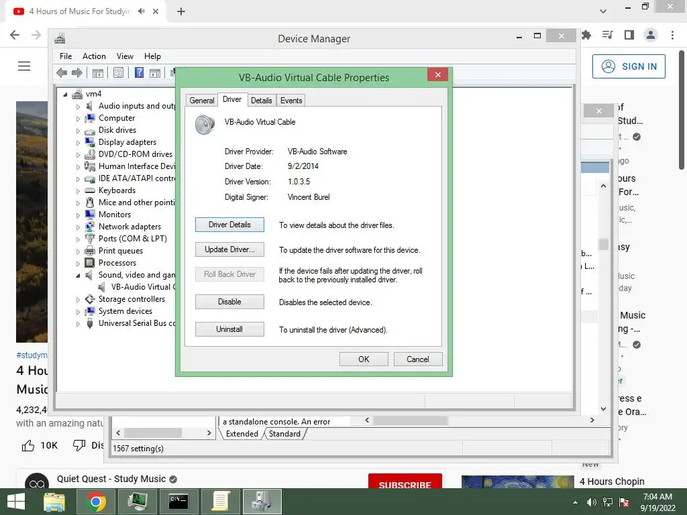Select the Processors icon in the device tree
Screen dimensions: 687x515
point(90,263)
